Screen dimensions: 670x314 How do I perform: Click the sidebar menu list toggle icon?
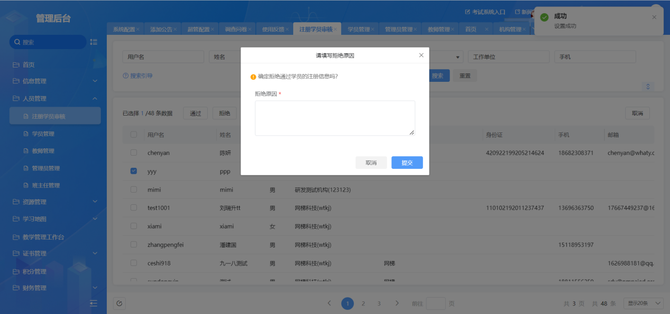tap(94, 42)
